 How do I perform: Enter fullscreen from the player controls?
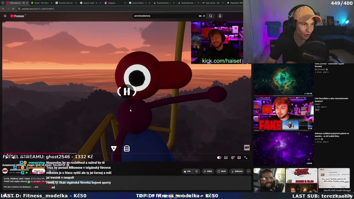click(x=246, y=158)
